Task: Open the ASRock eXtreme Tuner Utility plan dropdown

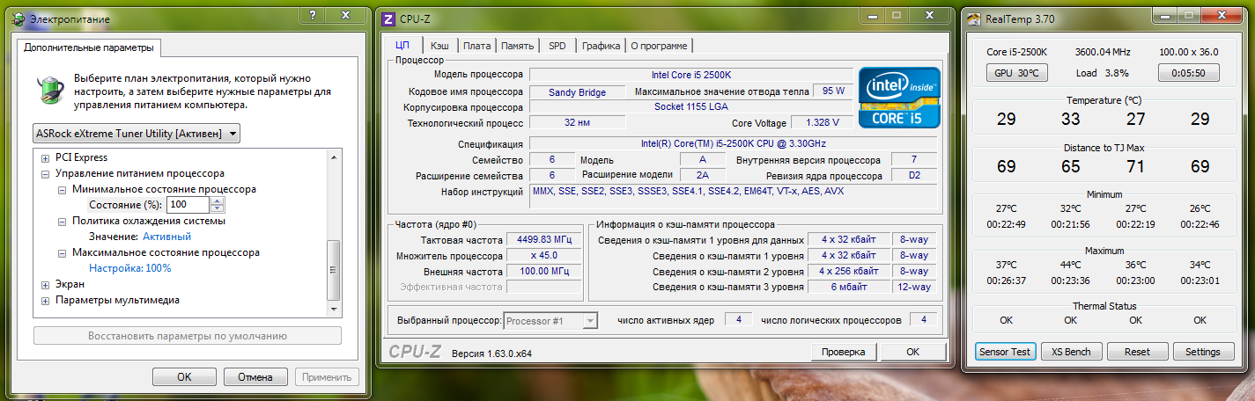Action: tap(136, 133)
